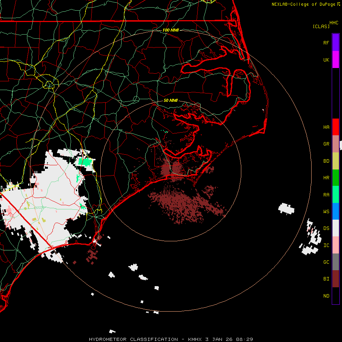The height and width of the screenshot is (342, 342).
Task: Click the [CLAS] legend header
Action: [321, 26]
